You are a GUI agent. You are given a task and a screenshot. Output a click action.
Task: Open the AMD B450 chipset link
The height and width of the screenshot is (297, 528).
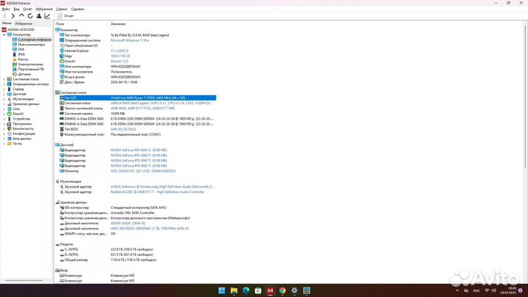click(143, 109)
